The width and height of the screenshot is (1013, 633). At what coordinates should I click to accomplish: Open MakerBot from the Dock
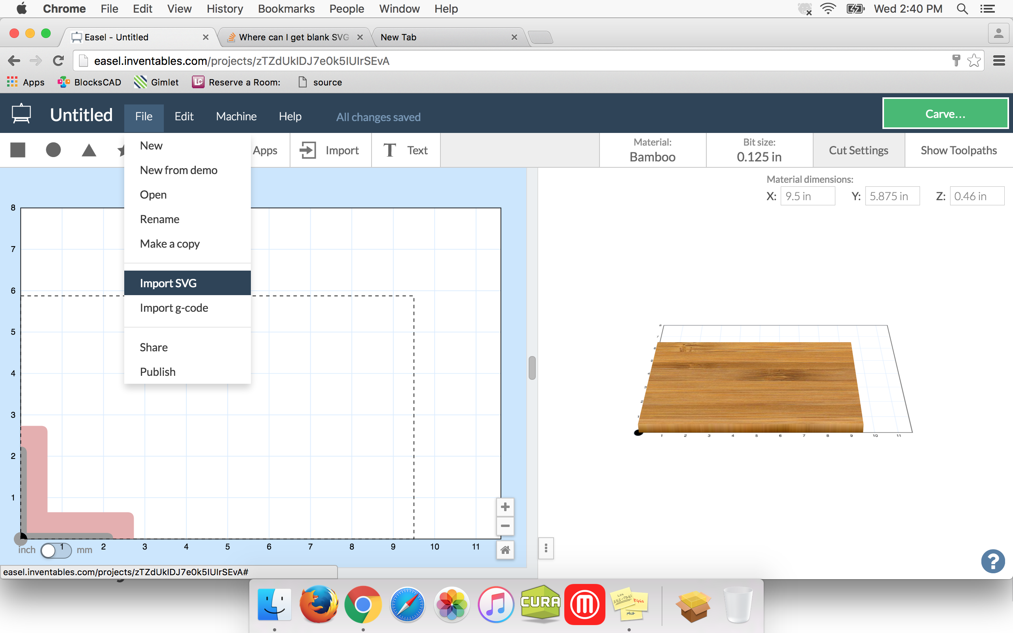pos(585,605)
